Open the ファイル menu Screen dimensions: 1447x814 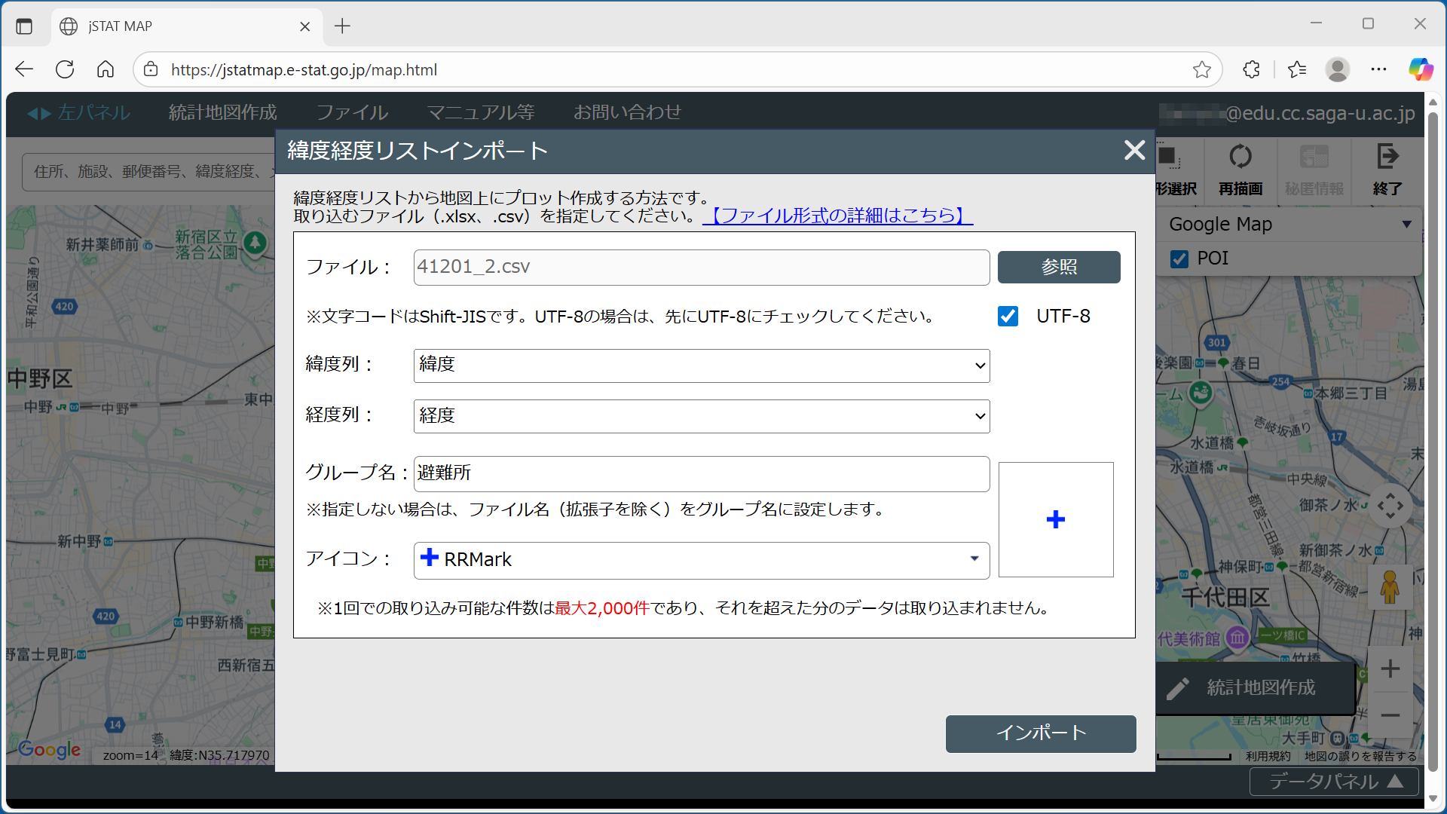click(x=352, y=113)
